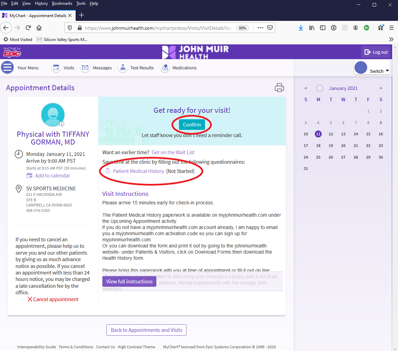Screen dimensions: 398x351
Task: Open the Tools menu
Action: coord(81,3)
